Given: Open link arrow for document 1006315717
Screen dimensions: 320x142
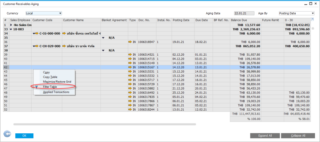Looking at the screenshot, I should pyautogui.click(x=130, y=80).
